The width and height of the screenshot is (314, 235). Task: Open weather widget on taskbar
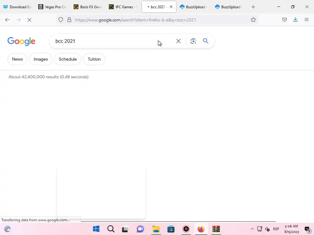[7, 229]
